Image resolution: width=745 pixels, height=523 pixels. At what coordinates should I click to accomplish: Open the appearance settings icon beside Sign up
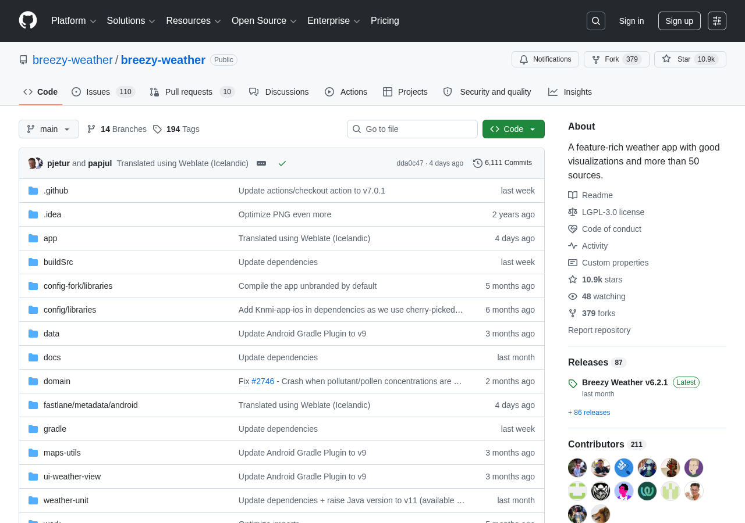pyautogui.click(x=717, y=21)
